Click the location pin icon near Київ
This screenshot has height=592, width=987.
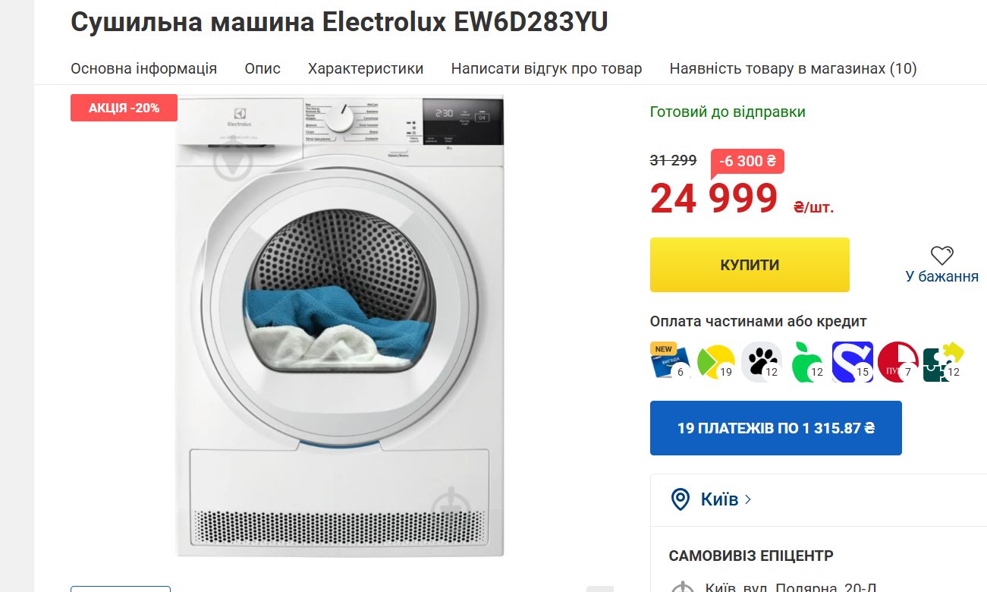[681, 499]
